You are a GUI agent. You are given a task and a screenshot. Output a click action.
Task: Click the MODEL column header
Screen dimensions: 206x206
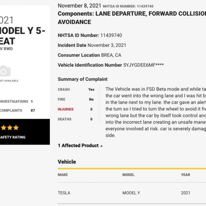pyautogui.click(x=128, y=175)
